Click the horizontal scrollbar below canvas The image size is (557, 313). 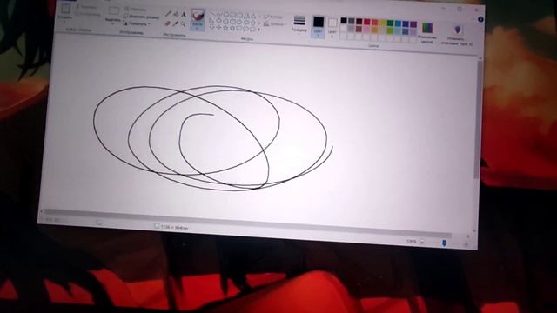[247, 224]
